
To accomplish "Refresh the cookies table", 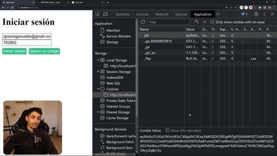I will pos(143,22).
